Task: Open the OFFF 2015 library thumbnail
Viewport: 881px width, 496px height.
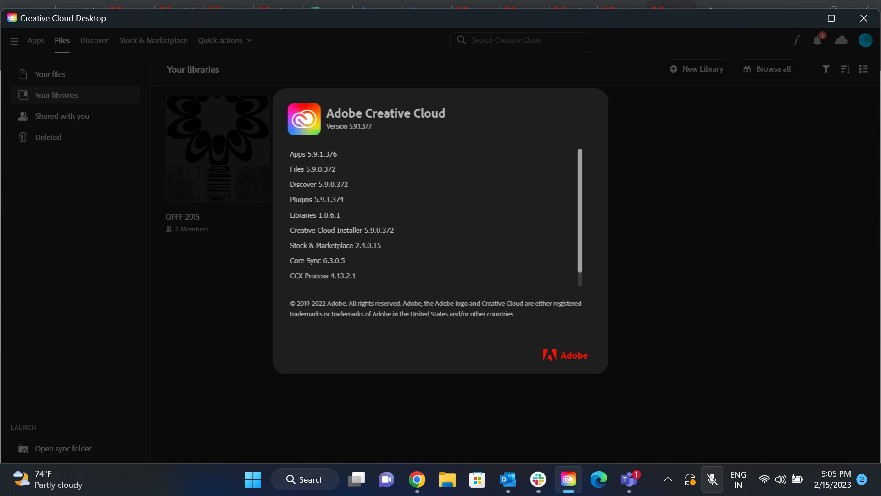Action: click(x=217, y=148)
